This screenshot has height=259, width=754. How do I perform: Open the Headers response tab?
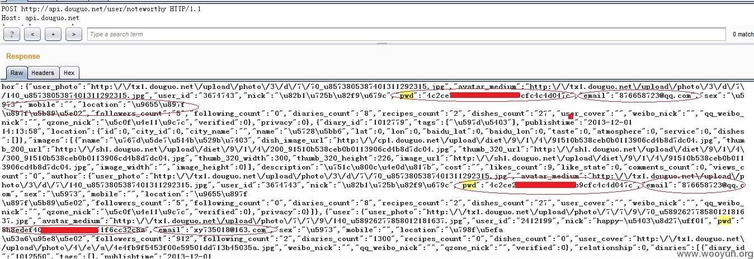tap(43, 73)
